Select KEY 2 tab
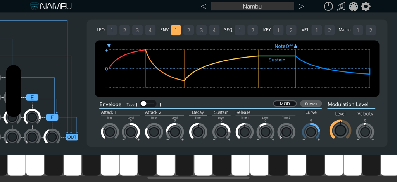The height and width of the screenshot is (182, 397). click(x=291, y=30)
